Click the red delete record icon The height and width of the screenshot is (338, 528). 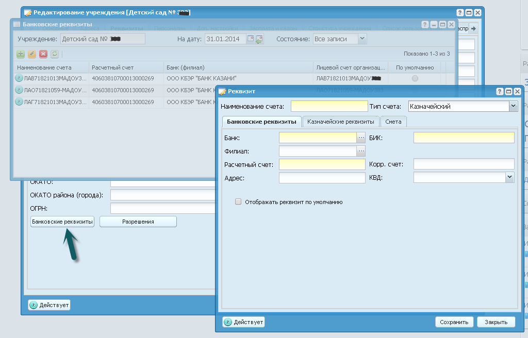tap(43, 54)
